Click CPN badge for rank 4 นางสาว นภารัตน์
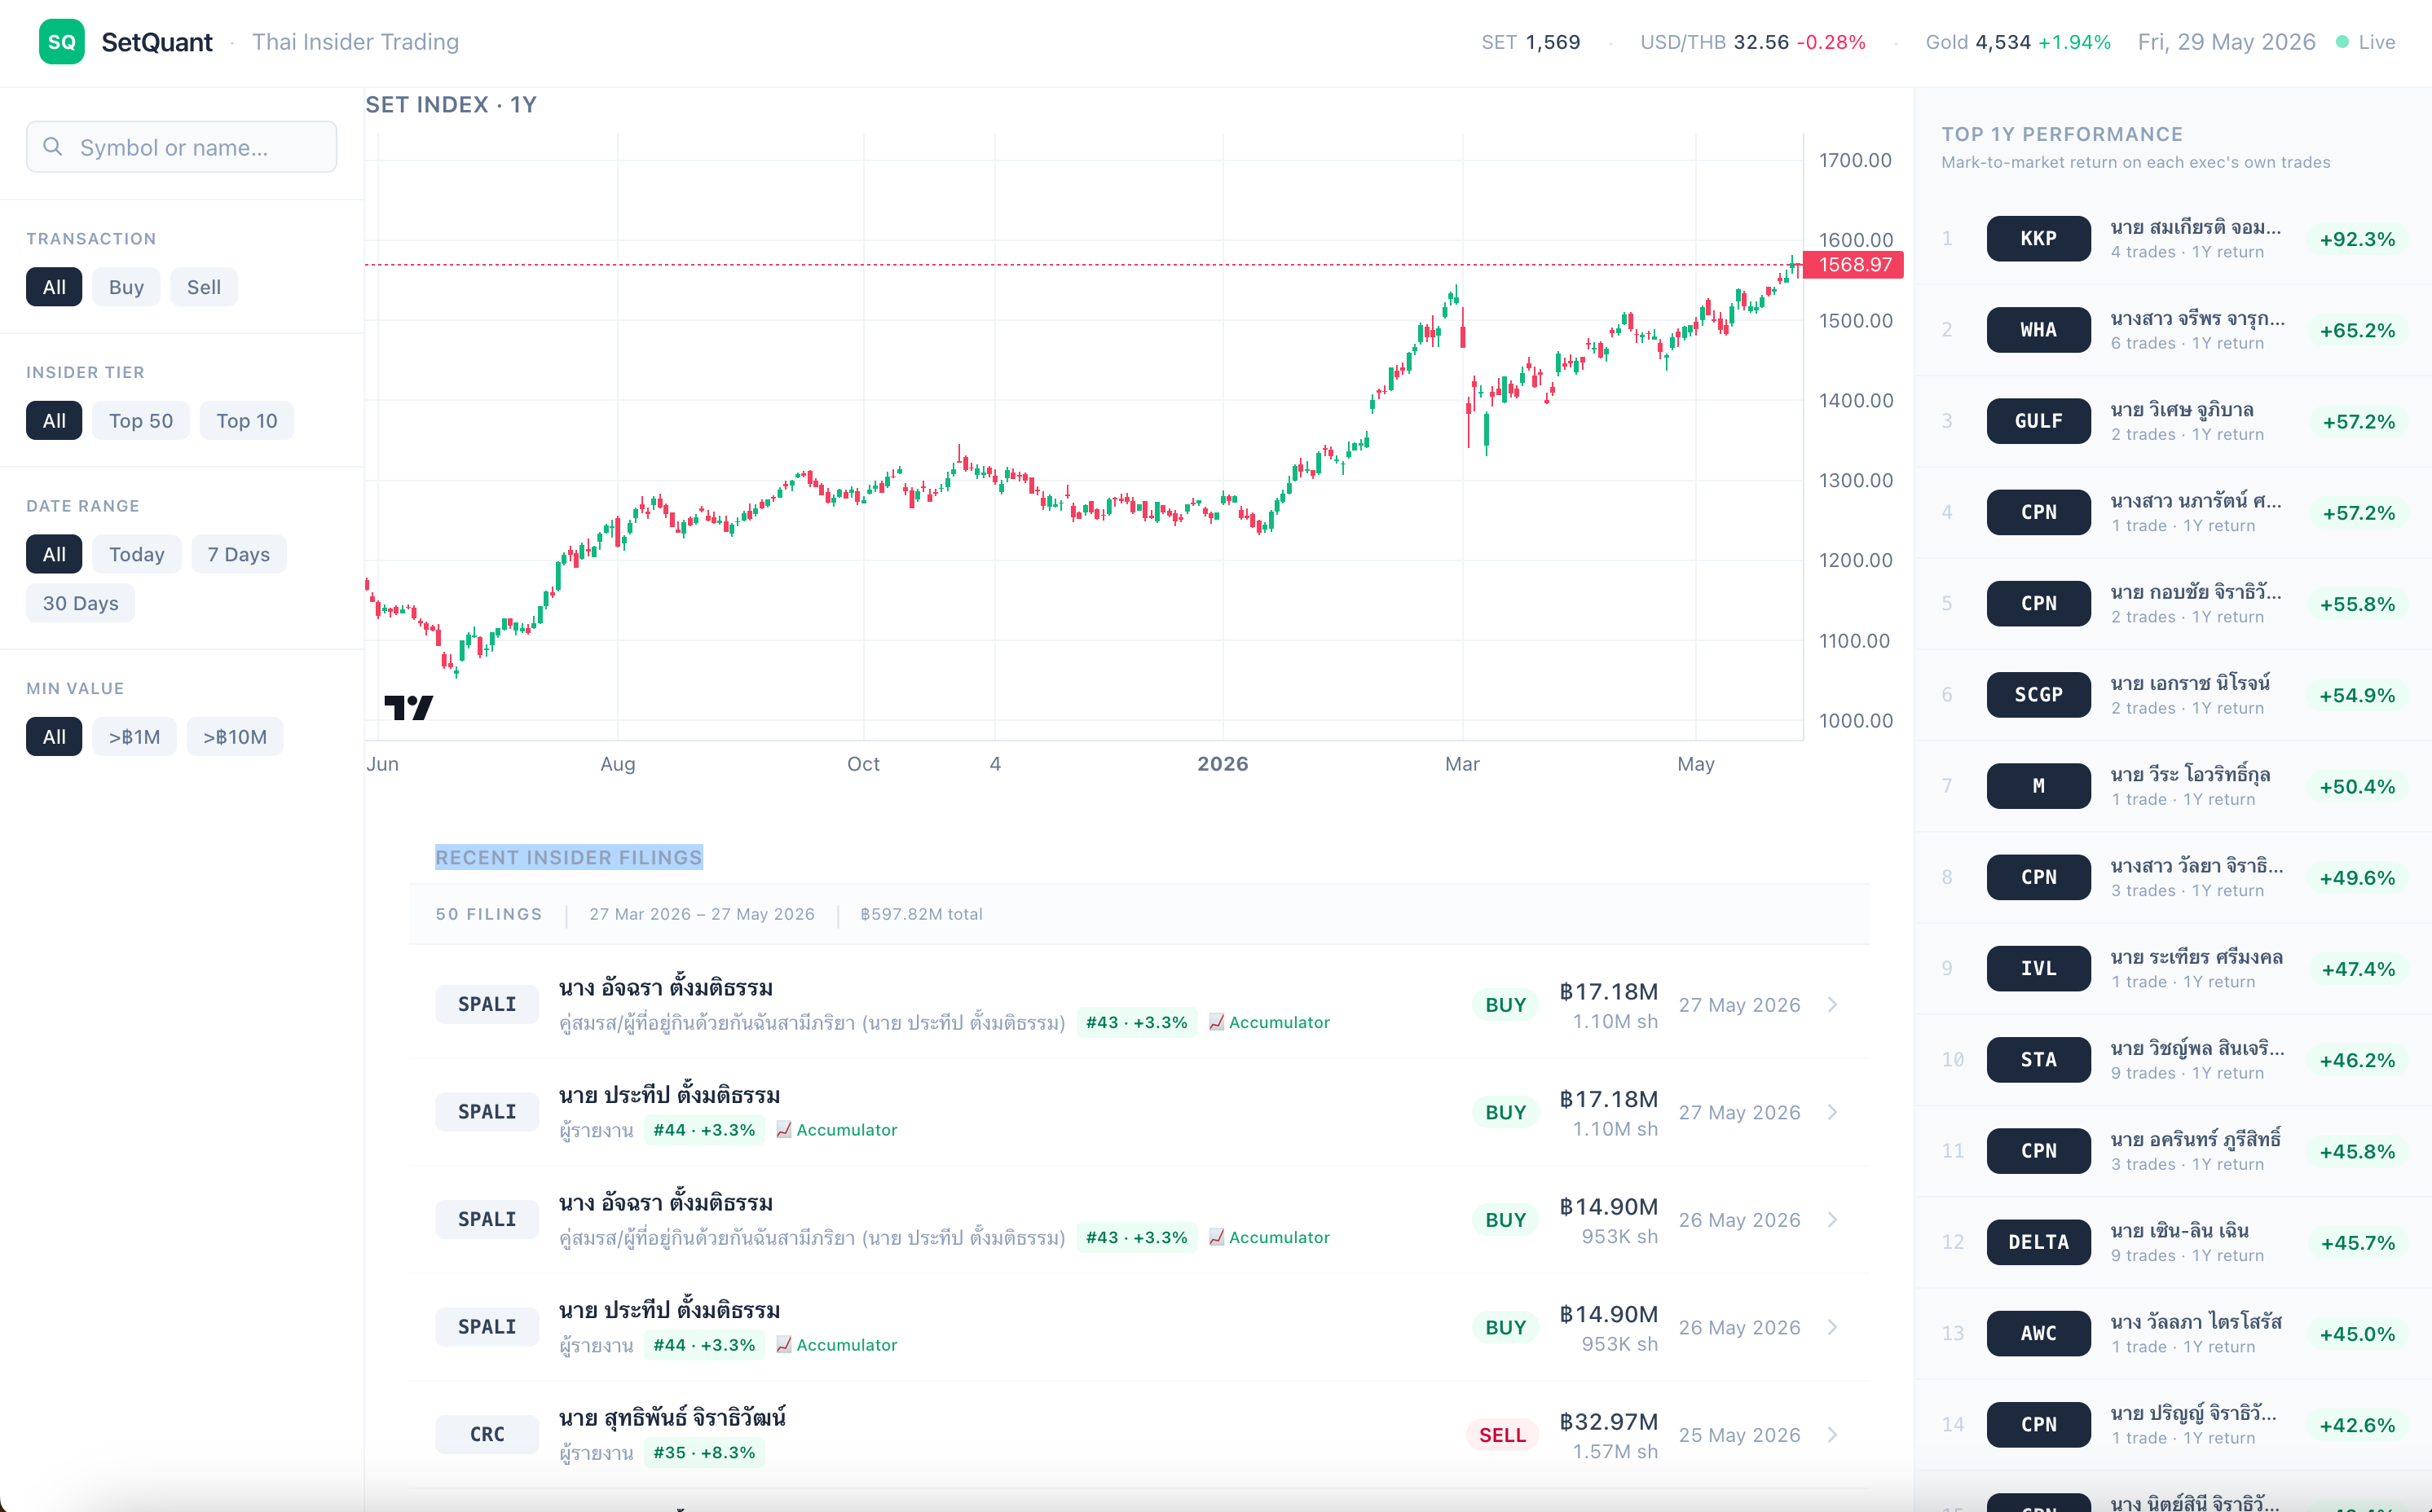The height and width of the screenshot is (1512, 2432). pos(2038,512)
